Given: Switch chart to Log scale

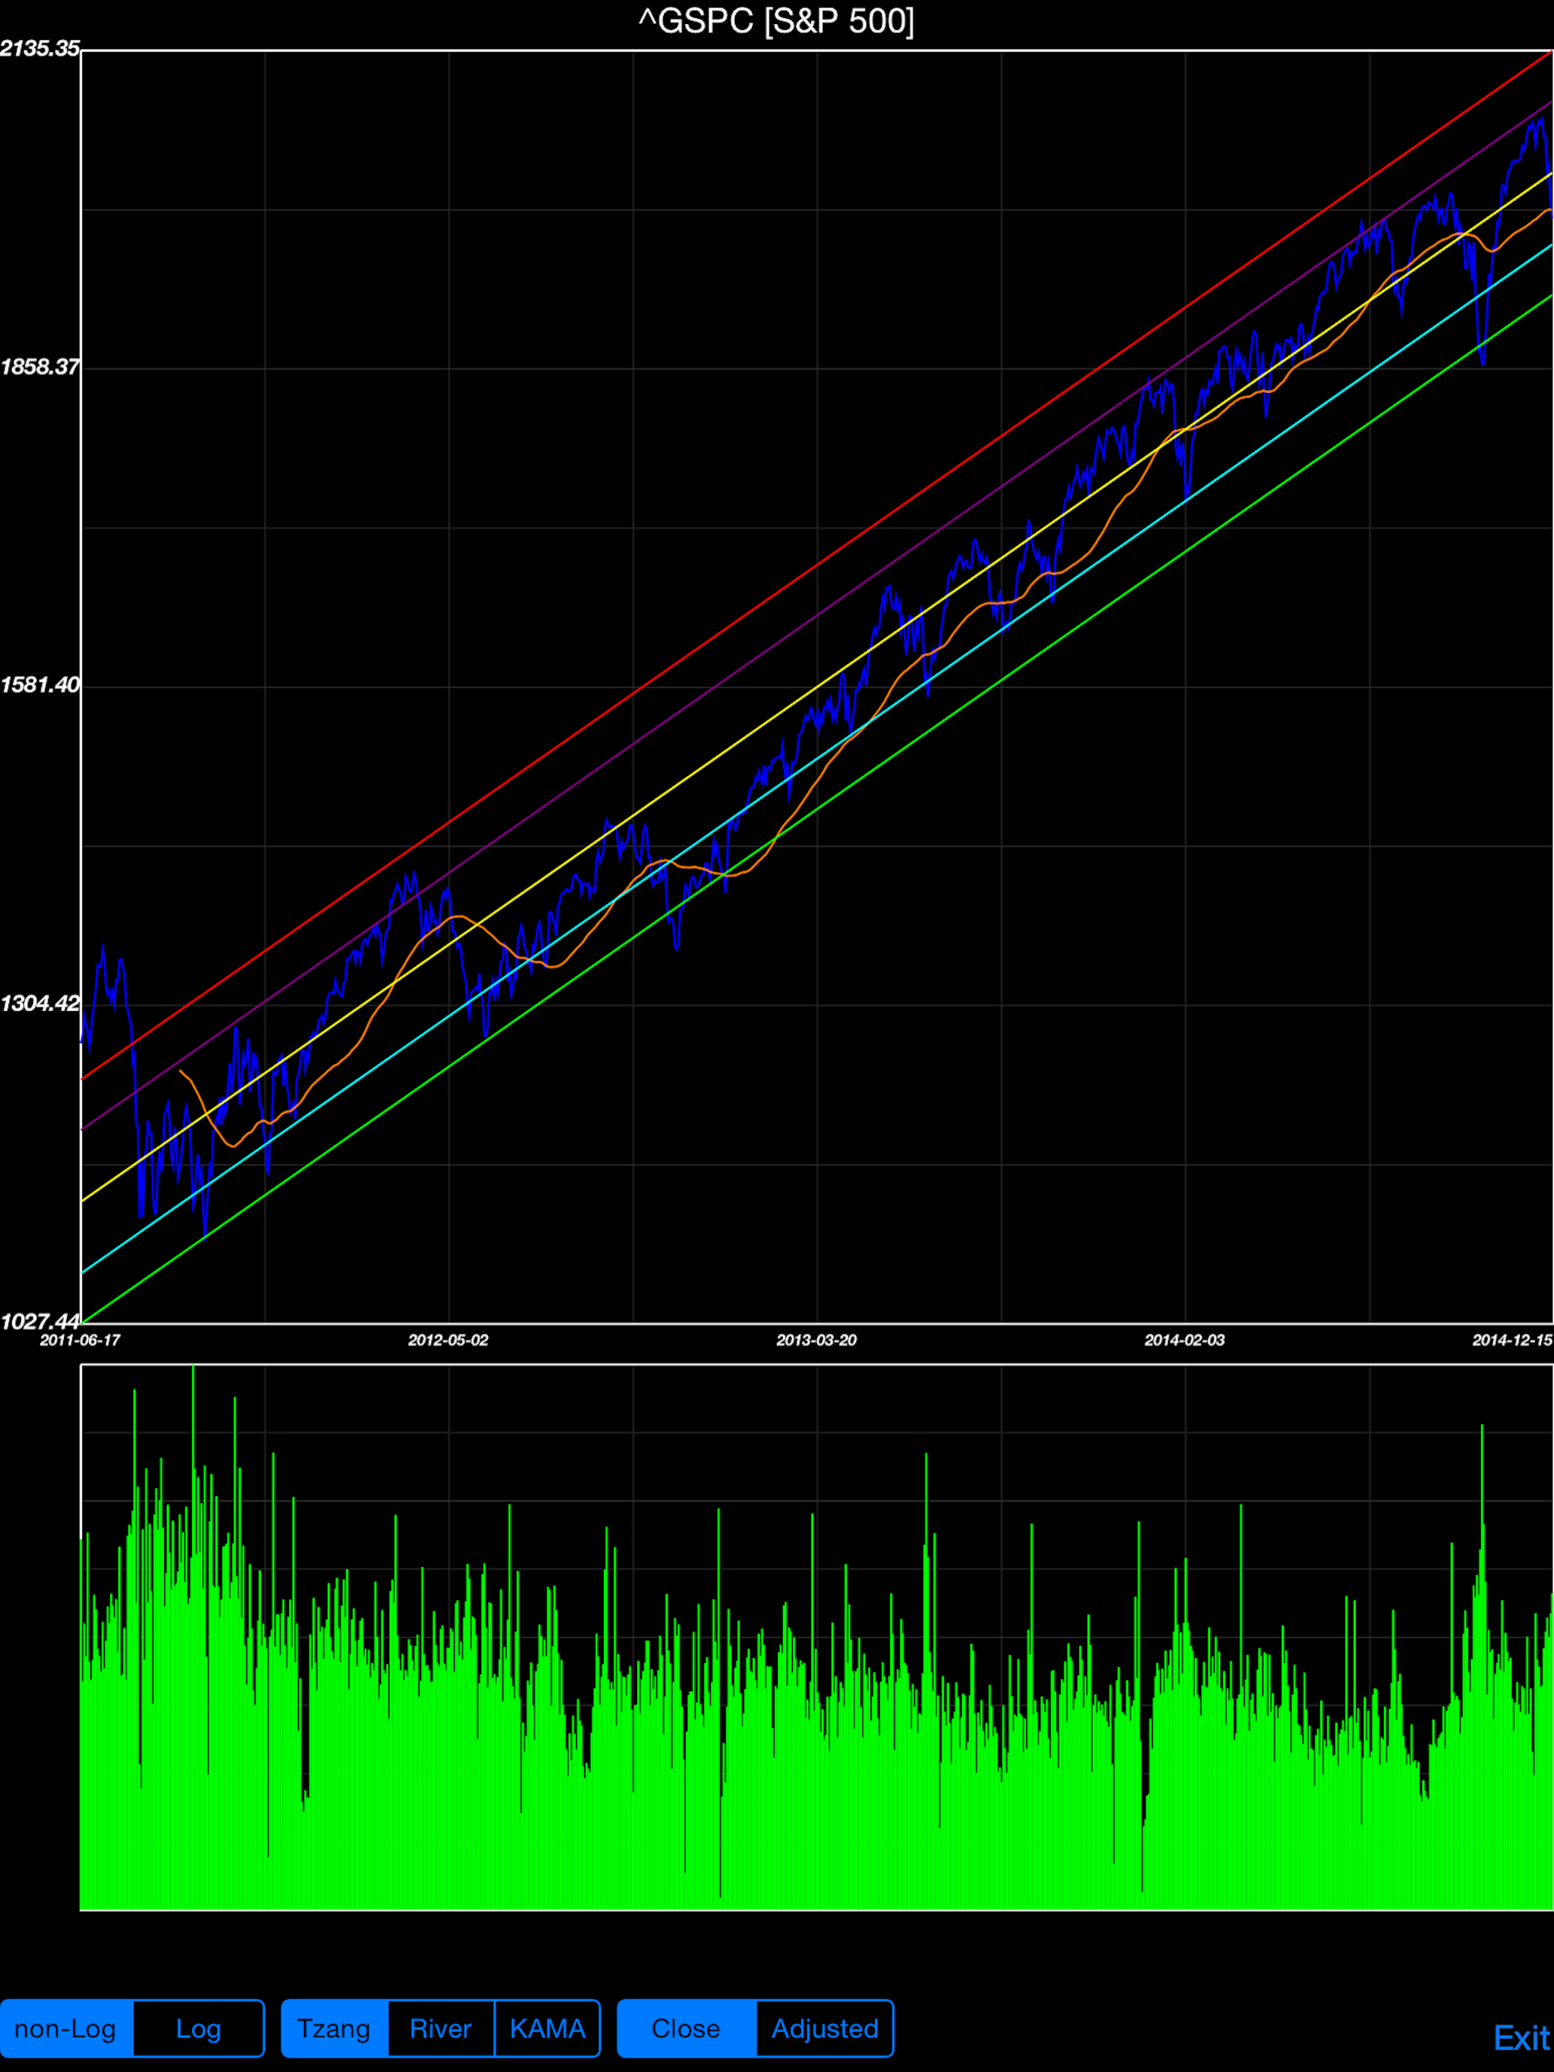Looking at the screenshot, I should click(199, 2028).
